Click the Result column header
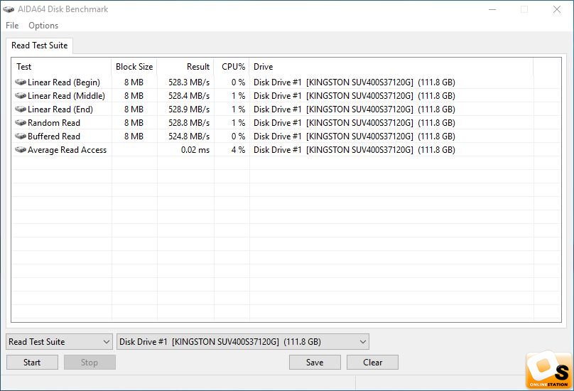This screenshot has width=574, height=391. tap(185, 67)
